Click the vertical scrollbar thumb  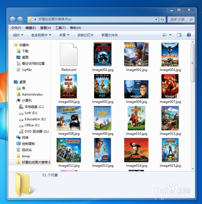[x=193, y=63]
